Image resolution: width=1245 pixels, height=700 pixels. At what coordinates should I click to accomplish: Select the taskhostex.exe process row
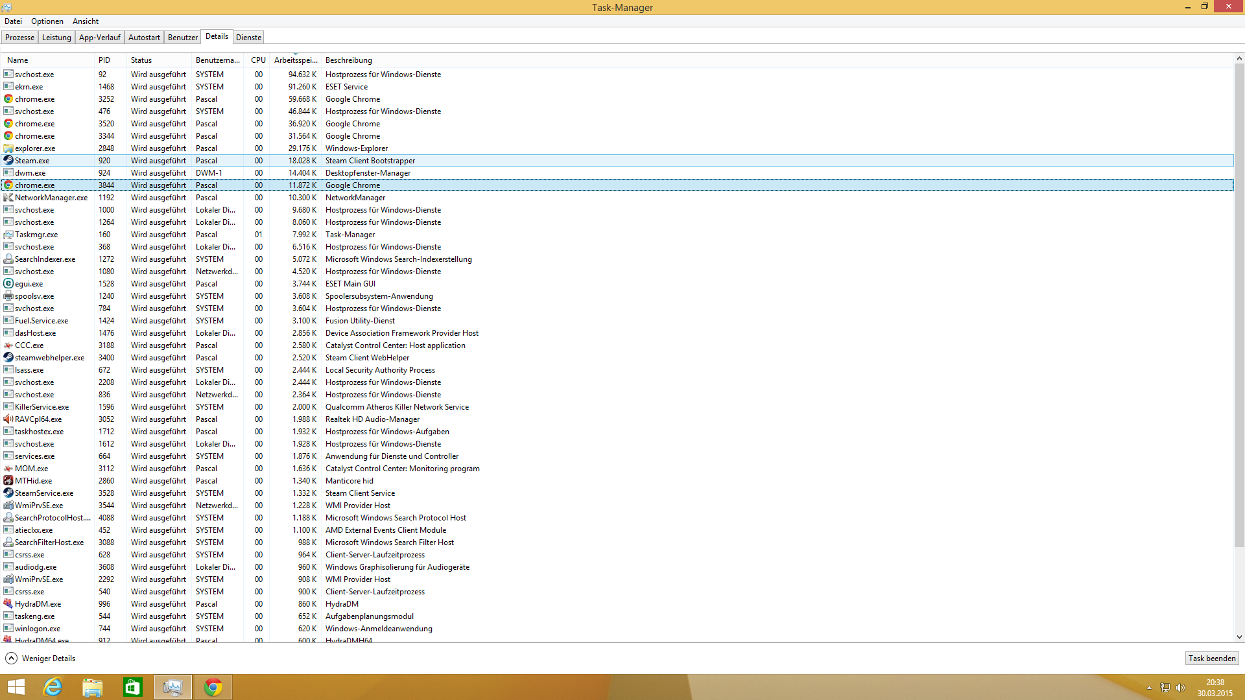pyautogui.click(x=617, y=431)
